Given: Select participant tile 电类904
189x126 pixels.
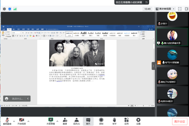Looking at the screenshot, I should (x=172, y=95).
